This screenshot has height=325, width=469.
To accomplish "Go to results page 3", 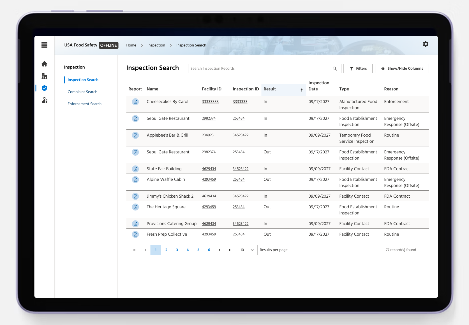I will click(x=177, y=250).
